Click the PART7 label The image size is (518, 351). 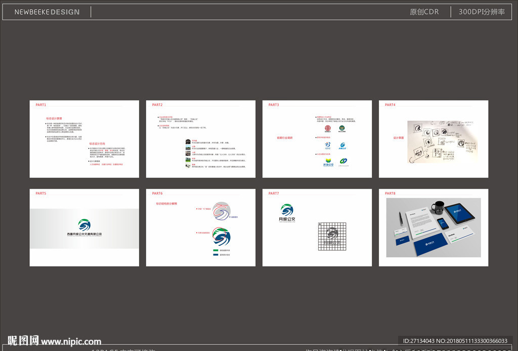pos(274,194)
